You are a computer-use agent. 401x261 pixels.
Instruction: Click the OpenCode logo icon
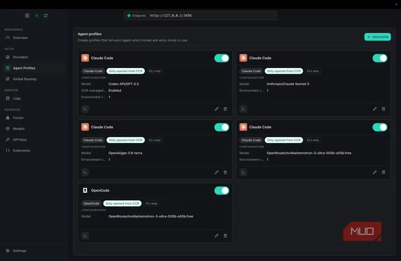pyautogui.click(x=85, y=190)
